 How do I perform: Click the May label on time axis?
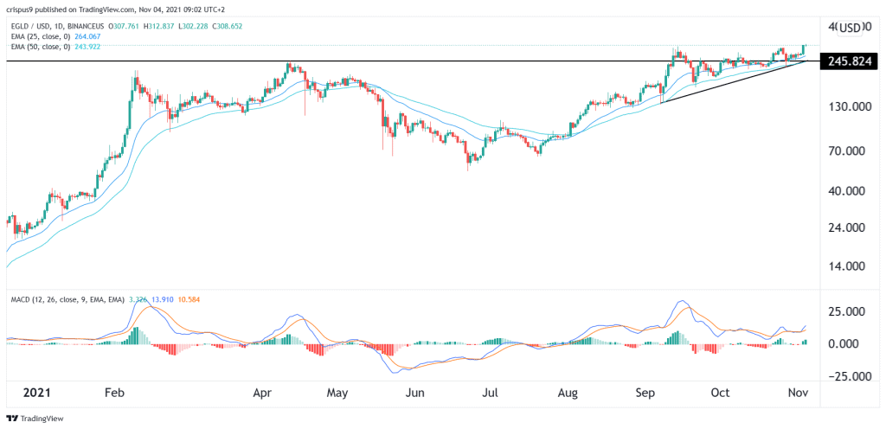(338, 393)
